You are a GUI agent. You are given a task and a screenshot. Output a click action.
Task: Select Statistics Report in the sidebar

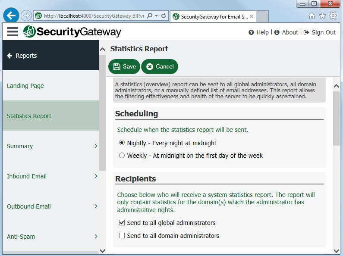(x=50, y=116)
